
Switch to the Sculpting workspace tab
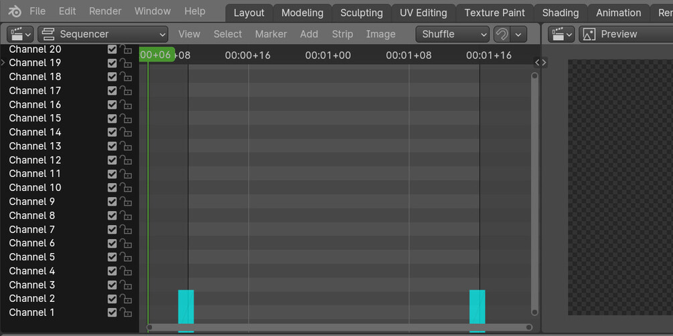(x=361, y=13)
